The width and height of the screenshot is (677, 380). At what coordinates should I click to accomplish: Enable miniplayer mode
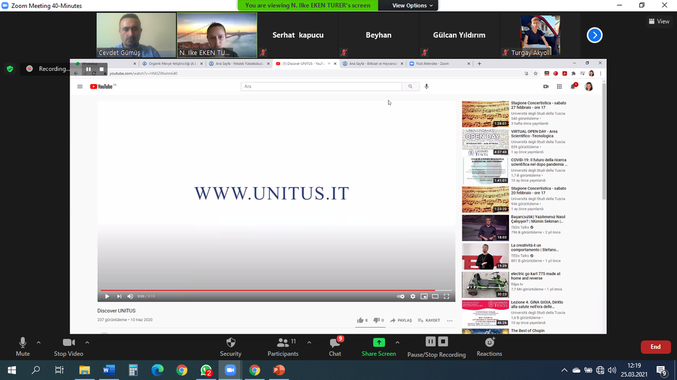pyautogui.click(x=424, y=296)
